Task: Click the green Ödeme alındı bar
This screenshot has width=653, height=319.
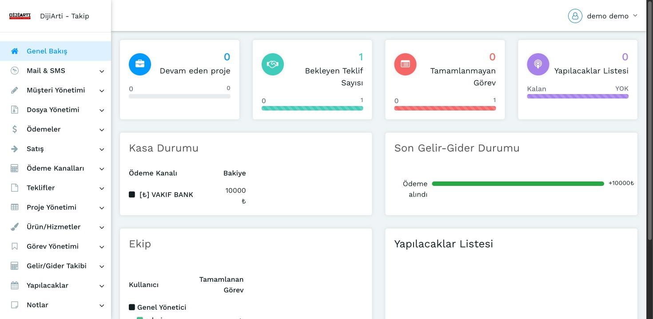Action: [x=518, y=184]
